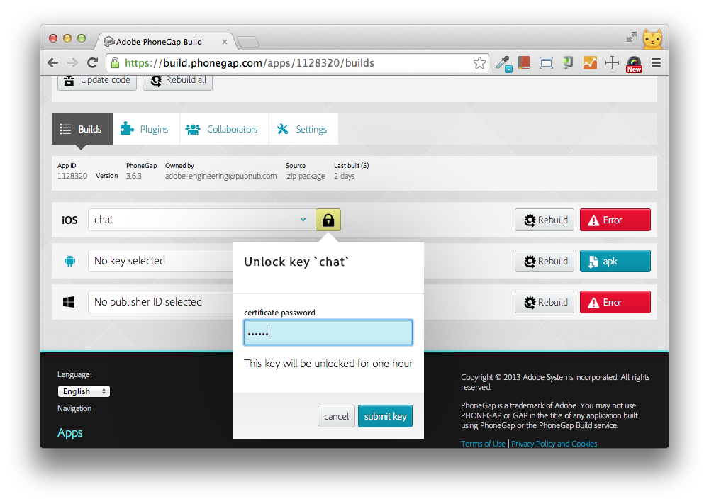Click the browser back arrow
This screenshot has height=504, width=709.
[54, 62]
